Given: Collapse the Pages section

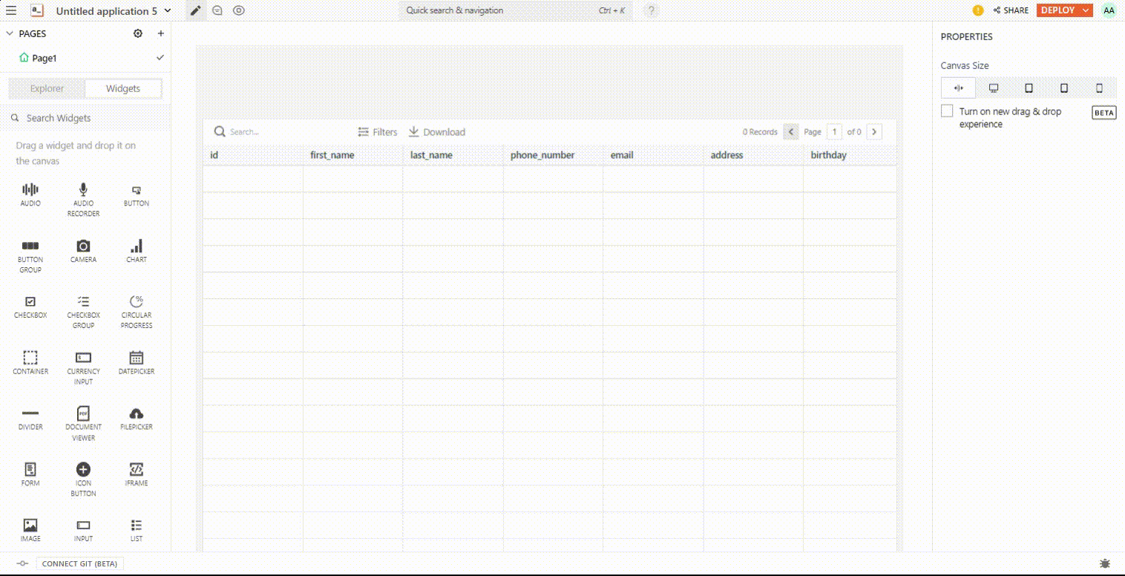Looking at the screenshot, I should pyautogui.click(x=10, y=33).
